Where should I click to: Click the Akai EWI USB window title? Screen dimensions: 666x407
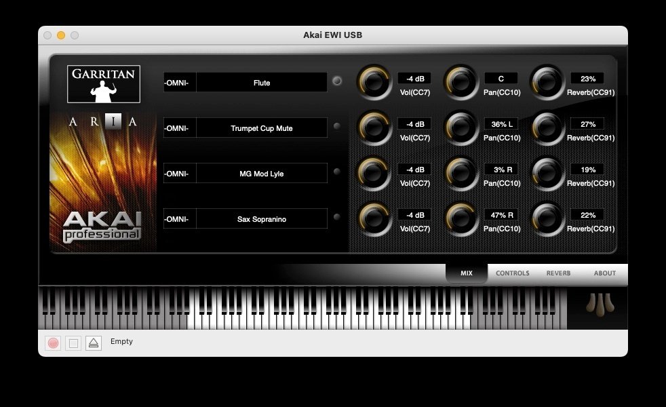click(x=332, y=35)
